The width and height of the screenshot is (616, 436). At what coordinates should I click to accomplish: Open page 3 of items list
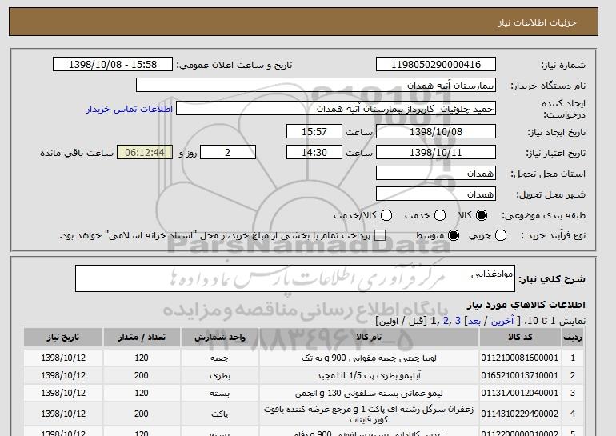coord(458,322)
